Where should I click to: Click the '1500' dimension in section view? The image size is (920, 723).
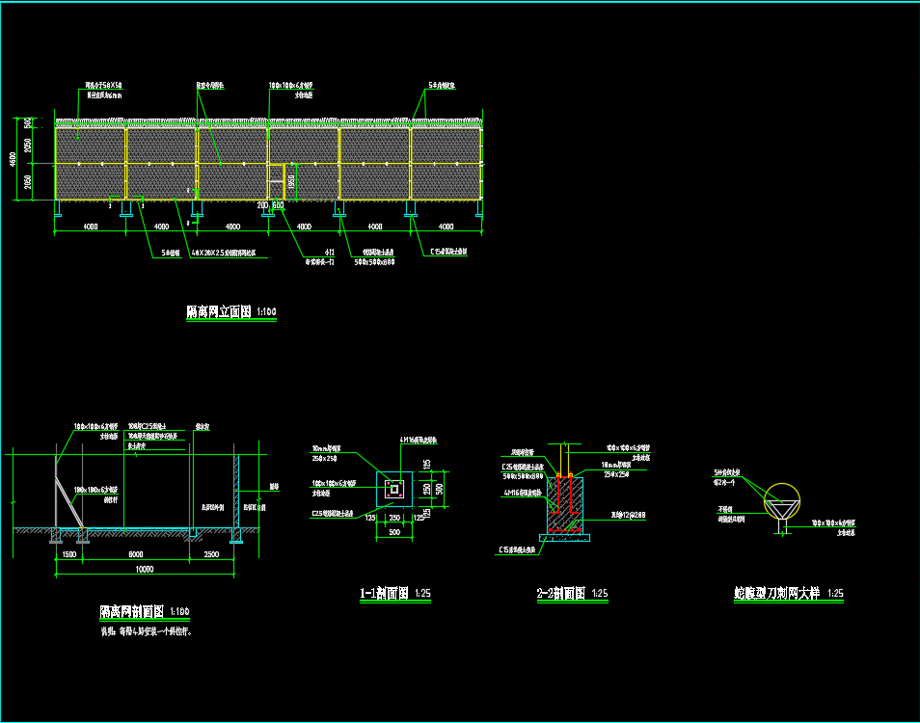click(69, 554)
